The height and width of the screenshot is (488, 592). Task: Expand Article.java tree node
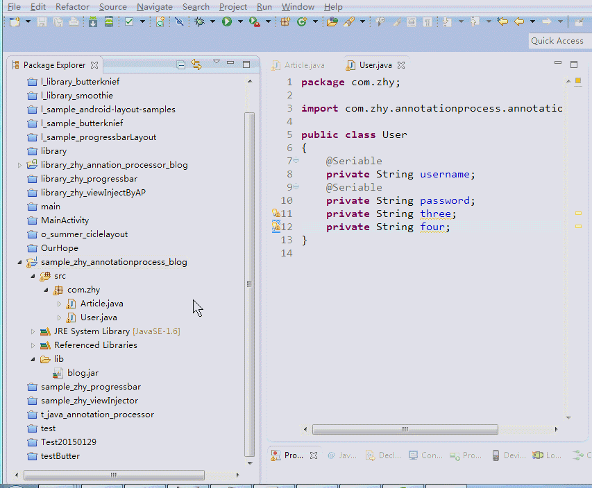click(x=59, y=304)
